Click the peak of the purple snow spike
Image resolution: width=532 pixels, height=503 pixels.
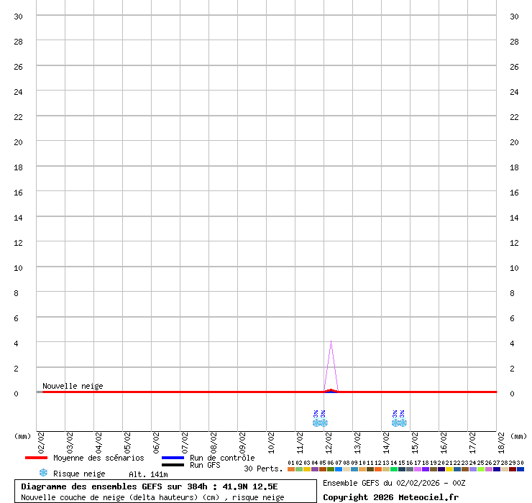point(331,341)
